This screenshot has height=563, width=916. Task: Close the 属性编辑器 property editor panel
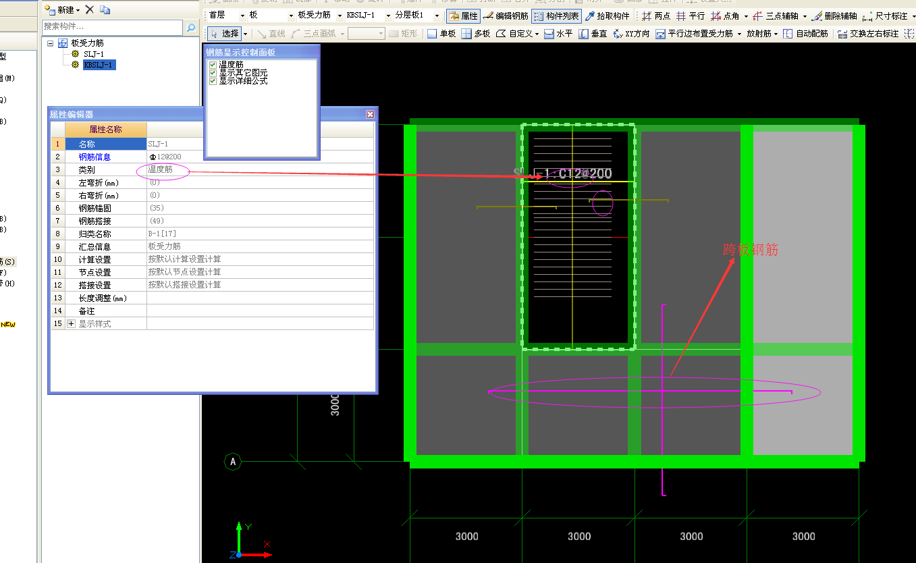(x=370, y=115)
